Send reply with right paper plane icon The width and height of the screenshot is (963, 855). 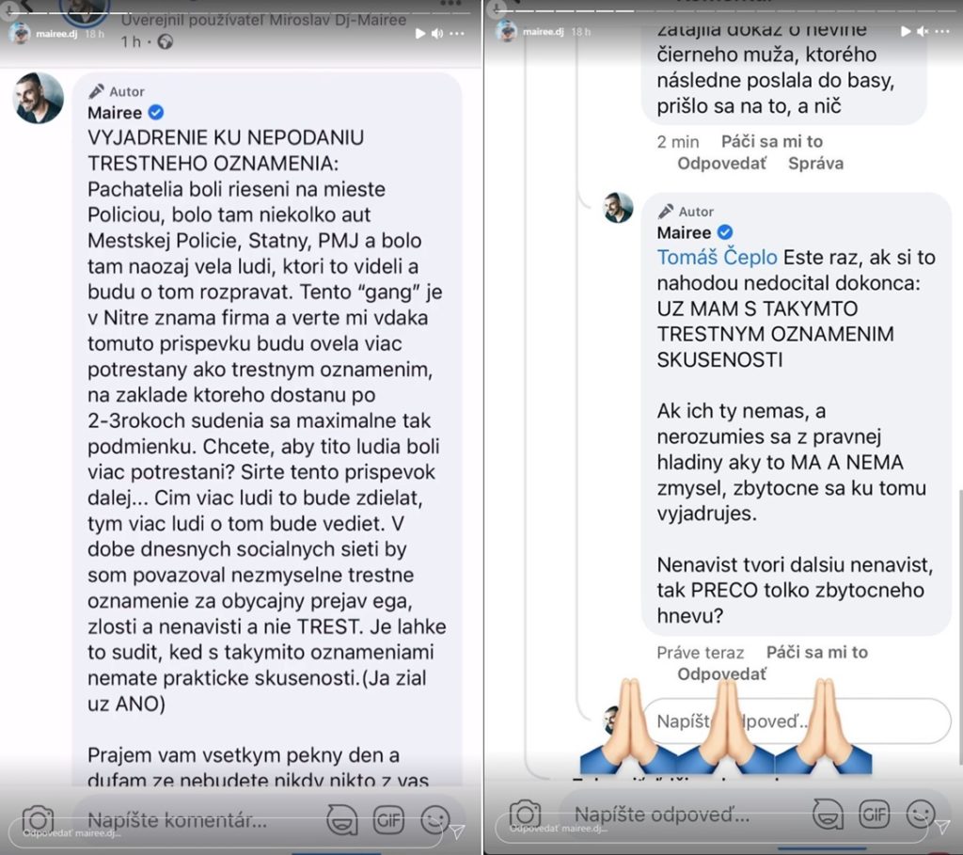pyautogui.click(x=942, y=827)
